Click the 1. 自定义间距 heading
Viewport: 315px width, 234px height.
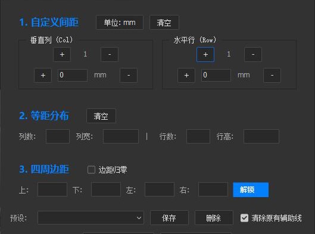(49, 22)
